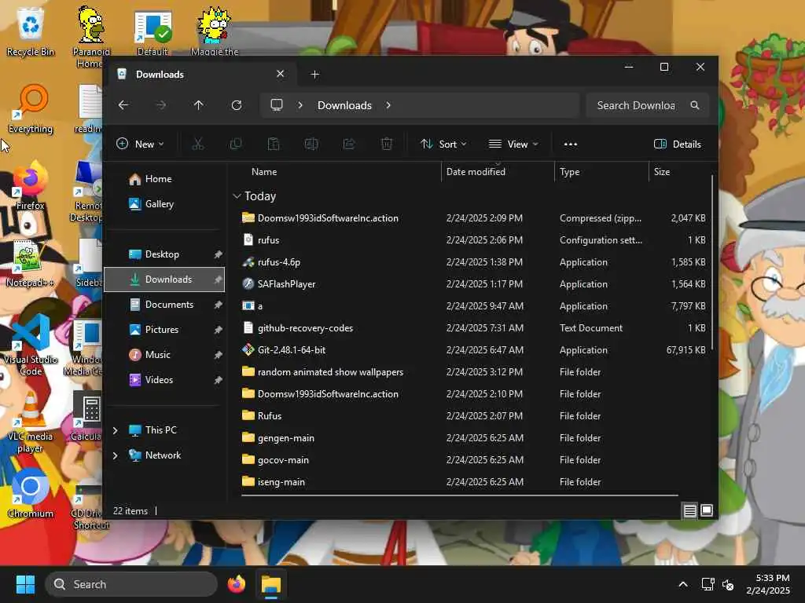Open the New item dropdown
805x603 pixels.
[x=140, y=144]
